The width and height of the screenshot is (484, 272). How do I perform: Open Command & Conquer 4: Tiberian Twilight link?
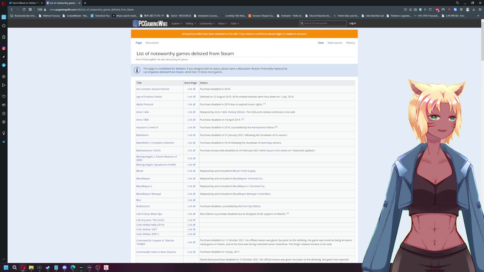click(x=155, y=242)
